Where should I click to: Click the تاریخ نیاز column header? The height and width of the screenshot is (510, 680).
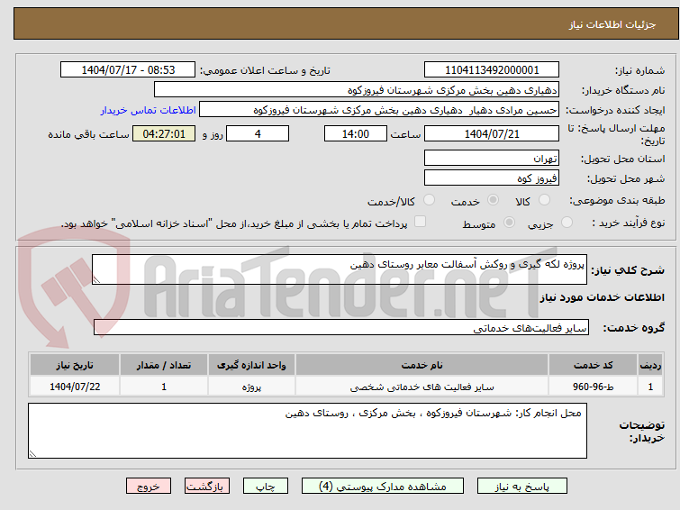tap(75, 365)
